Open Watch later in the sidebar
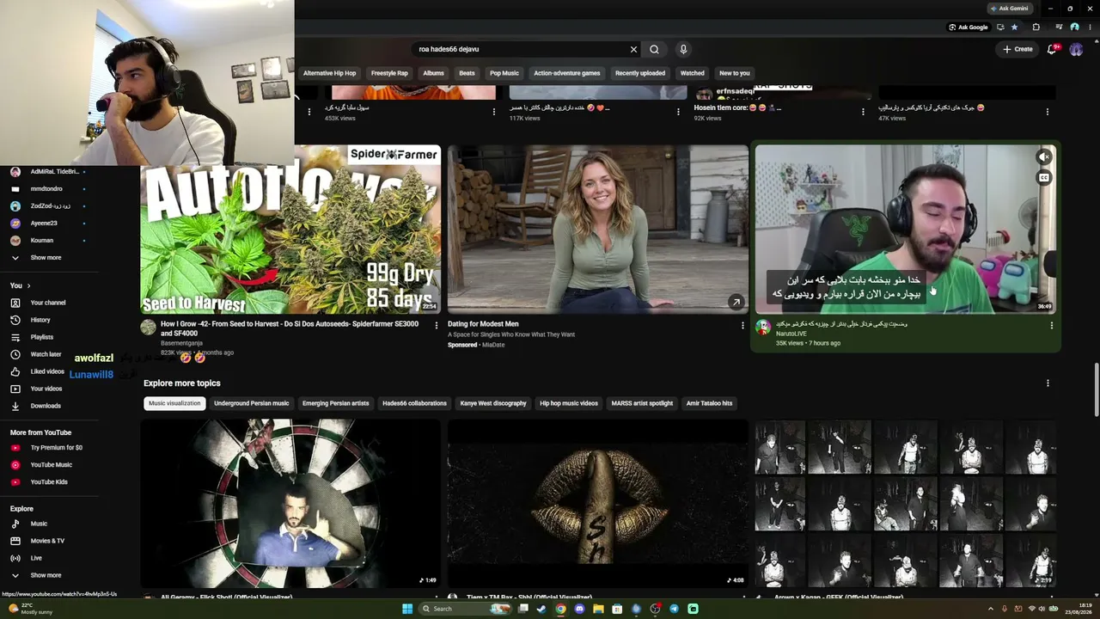1100x619 pixels. [x=46, y=354]
